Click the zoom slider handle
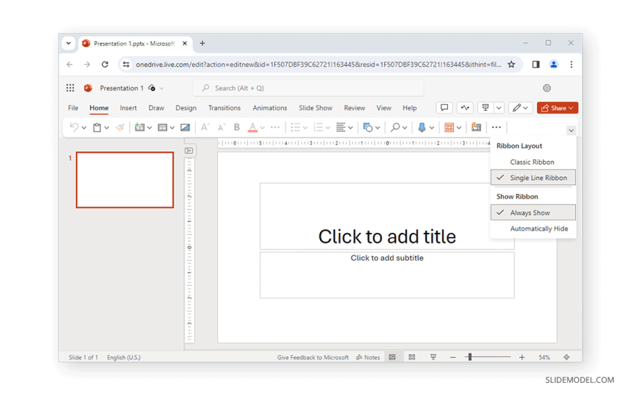This screenshot has width=640, height=396. [470, 357]
